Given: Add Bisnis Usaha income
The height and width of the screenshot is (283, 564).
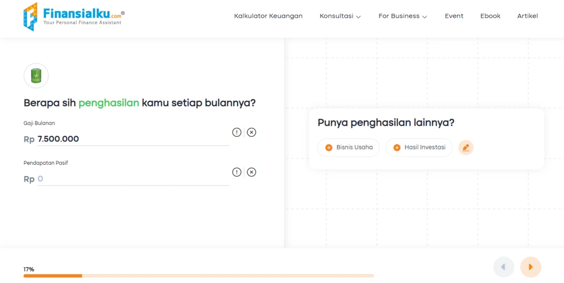Looking at the screenshot, I should pyautogui.click(x=349, y=148).
